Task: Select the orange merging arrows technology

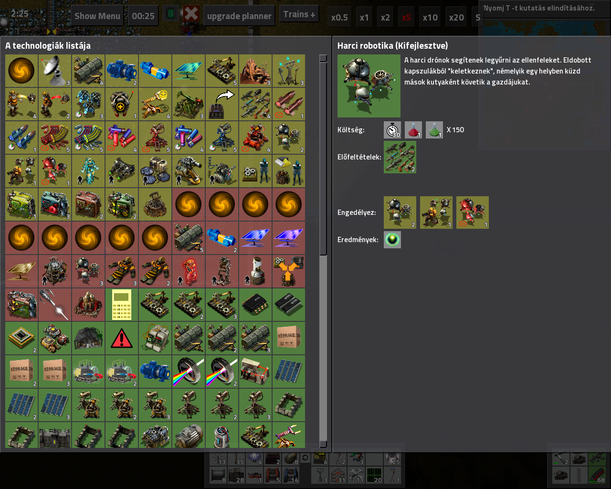Action: click(289, 271)
